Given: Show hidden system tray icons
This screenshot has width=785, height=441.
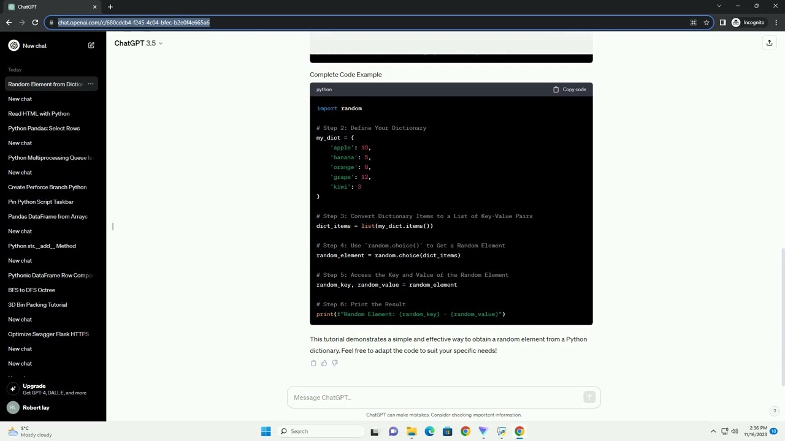Looking at the screenshot, I should click(713, 431).
